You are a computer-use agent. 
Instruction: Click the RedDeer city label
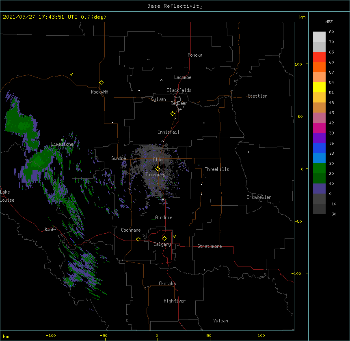coord(179,103)
